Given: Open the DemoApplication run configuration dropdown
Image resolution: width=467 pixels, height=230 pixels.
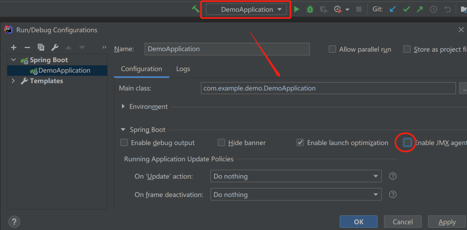Looking at the screenshot, I should coord(246,9).
